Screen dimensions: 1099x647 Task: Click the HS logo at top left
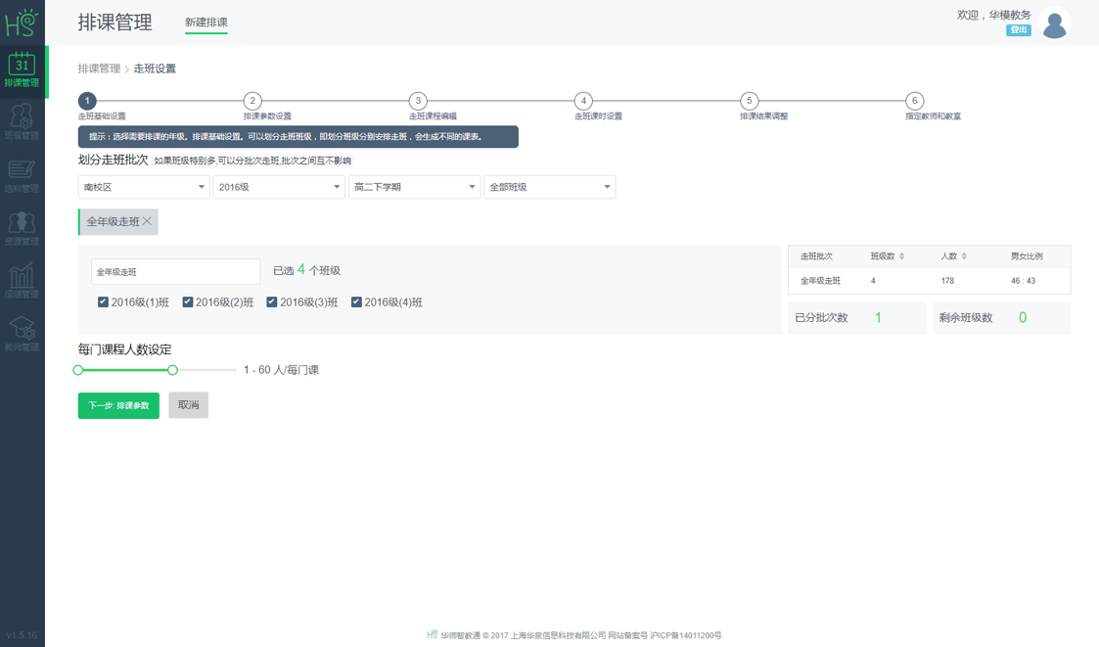[x=22, y=20]
